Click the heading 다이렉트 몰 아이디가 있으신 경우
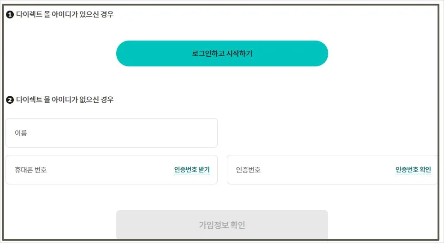The height and width of the screenshot is (243, 444). 65,15
